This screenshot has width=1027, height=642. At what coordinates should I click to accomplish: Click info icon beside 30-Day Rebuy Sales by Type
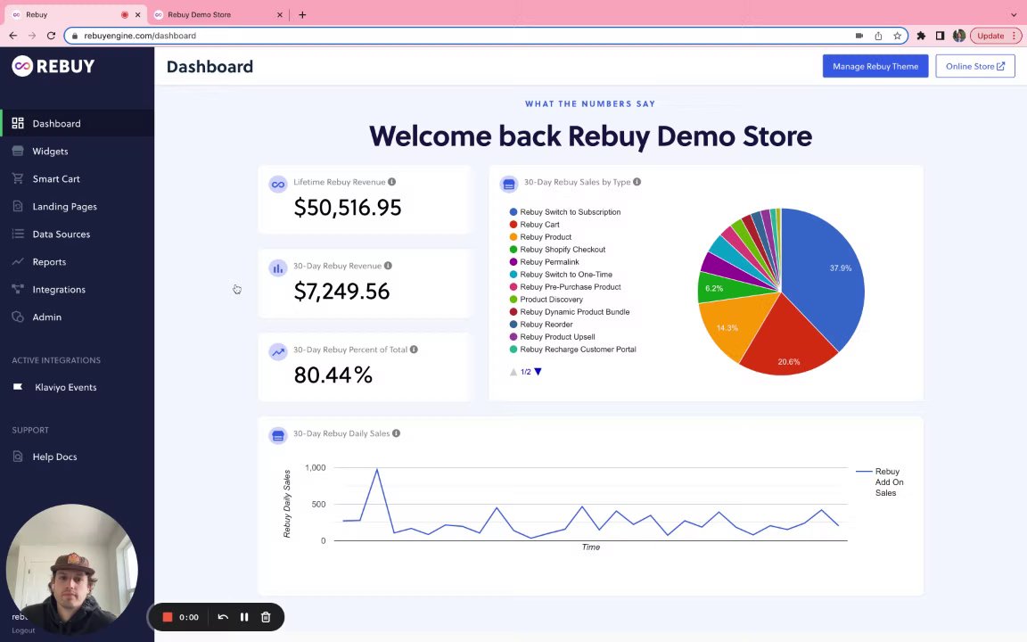coord(637,182)
